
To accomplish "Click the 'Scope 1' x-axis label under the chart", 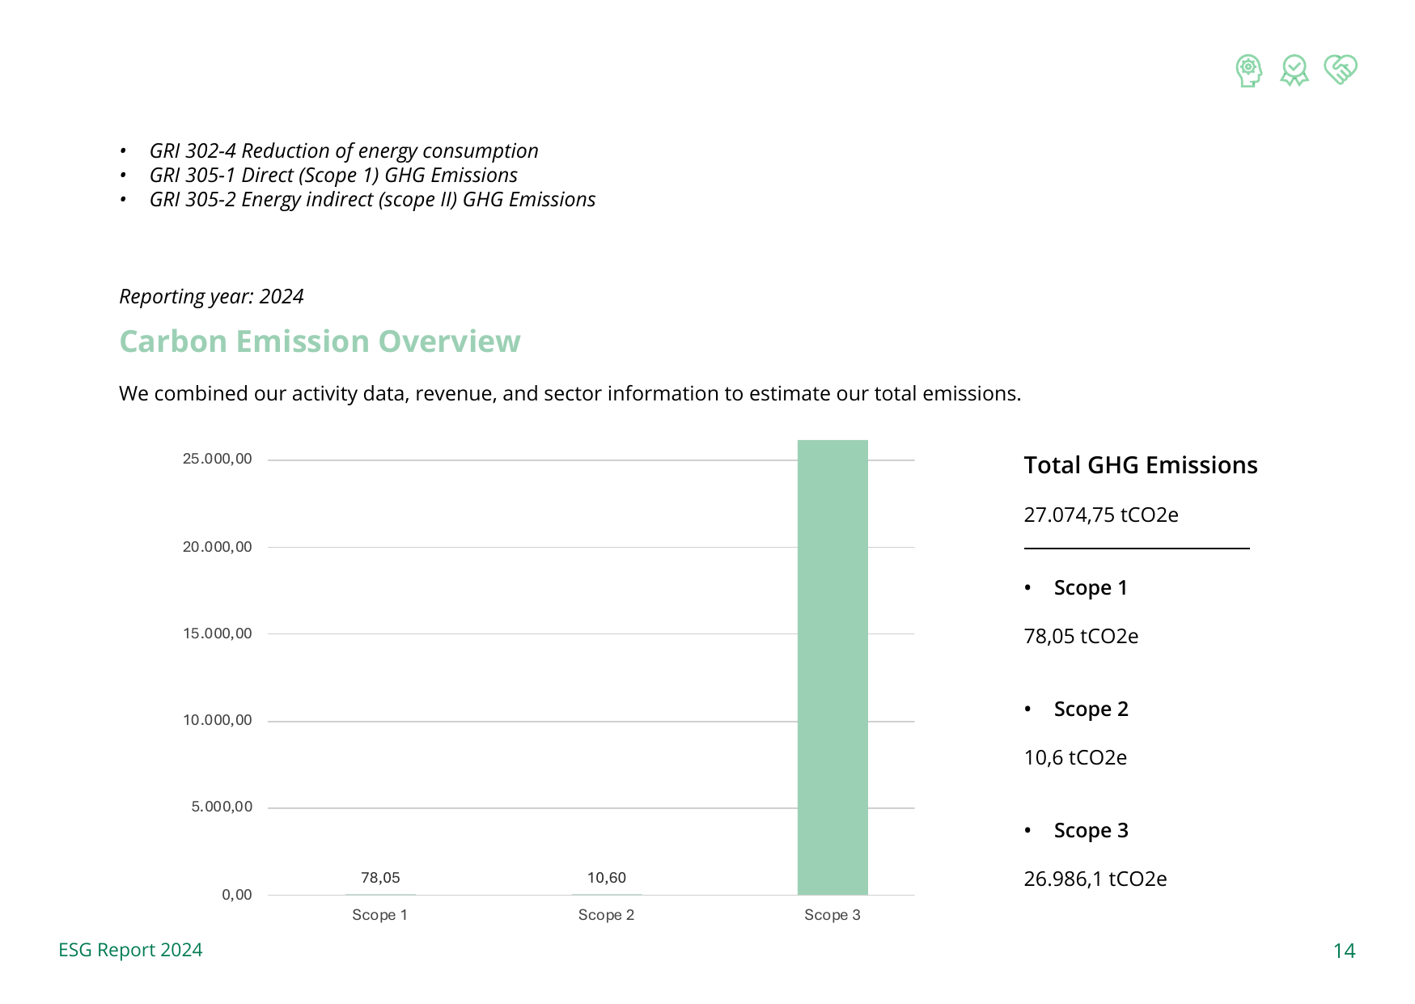I will (x=380, y=915).
